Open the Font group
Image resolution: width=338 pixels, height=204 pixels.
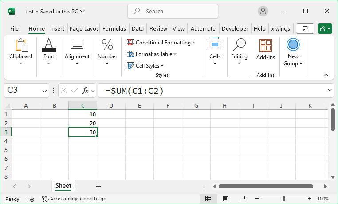[x=49, y=52]
